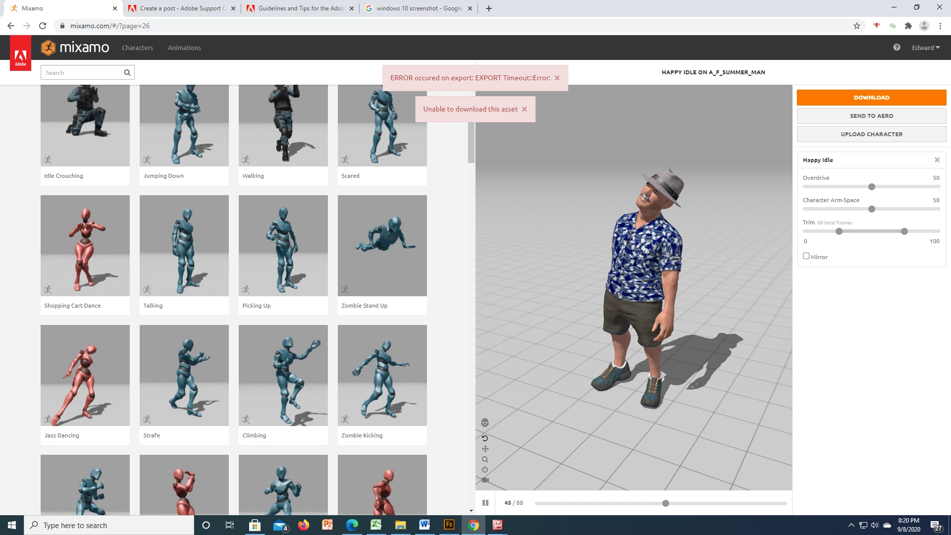951x535 pixels.
Task: Click the rotate camera icon
Action: pyautogui.click(x=485, y=438)
